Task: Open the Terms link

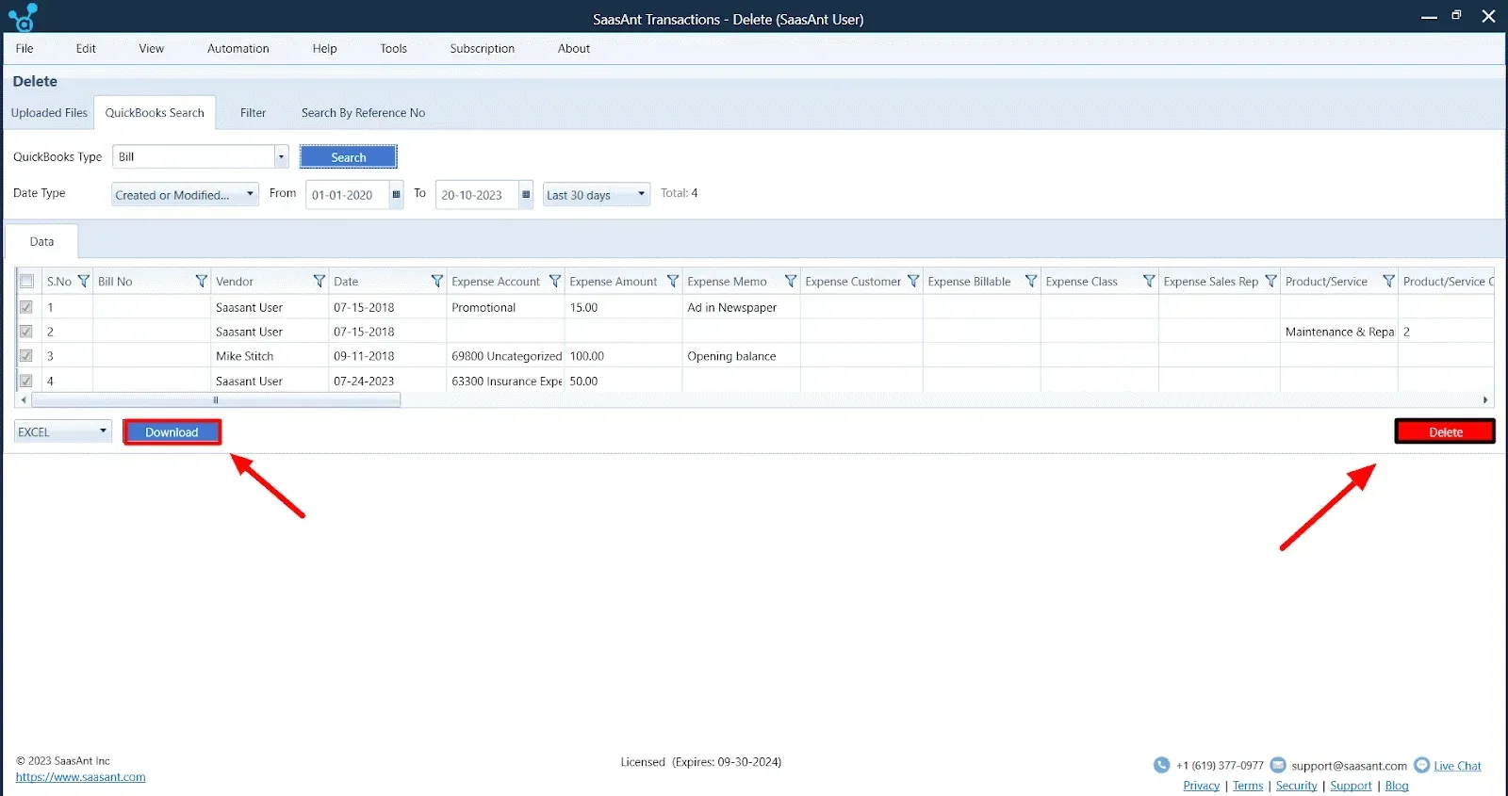Action: click(x=1248, y=786)
